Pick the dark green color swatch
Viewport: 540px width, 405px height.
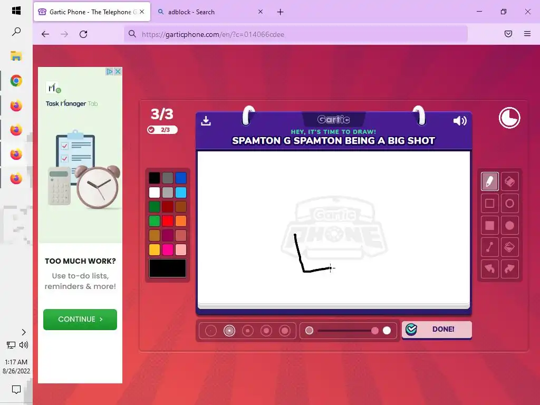[x=155, y=207]
